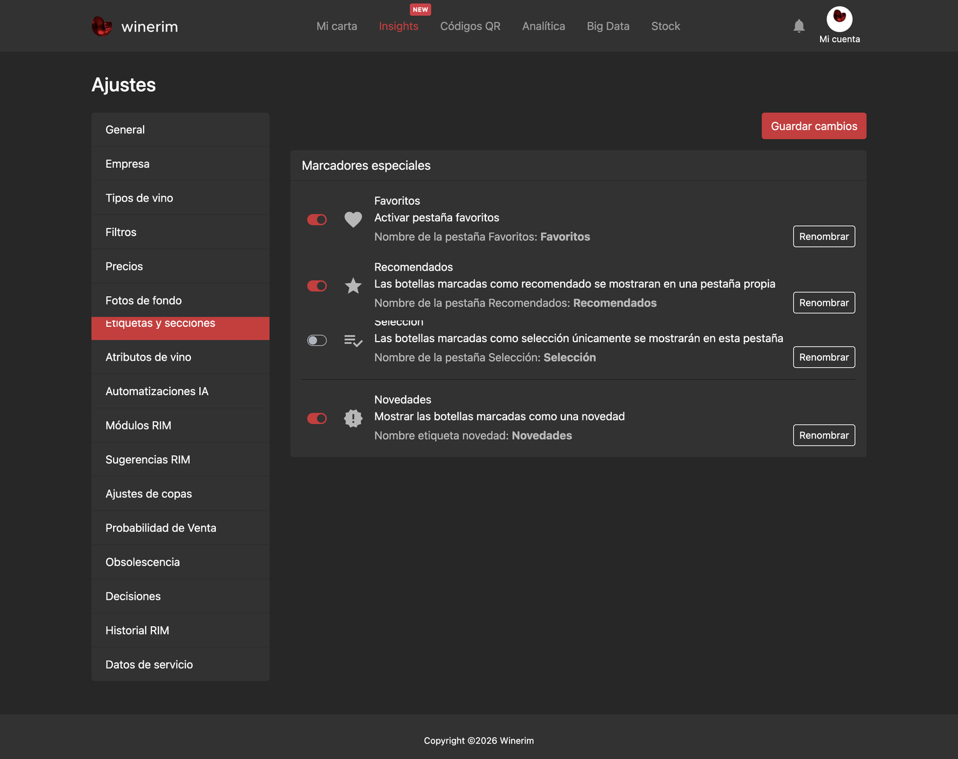Turn off the Recomendados switch
The image size is (958, 759).
317,286
